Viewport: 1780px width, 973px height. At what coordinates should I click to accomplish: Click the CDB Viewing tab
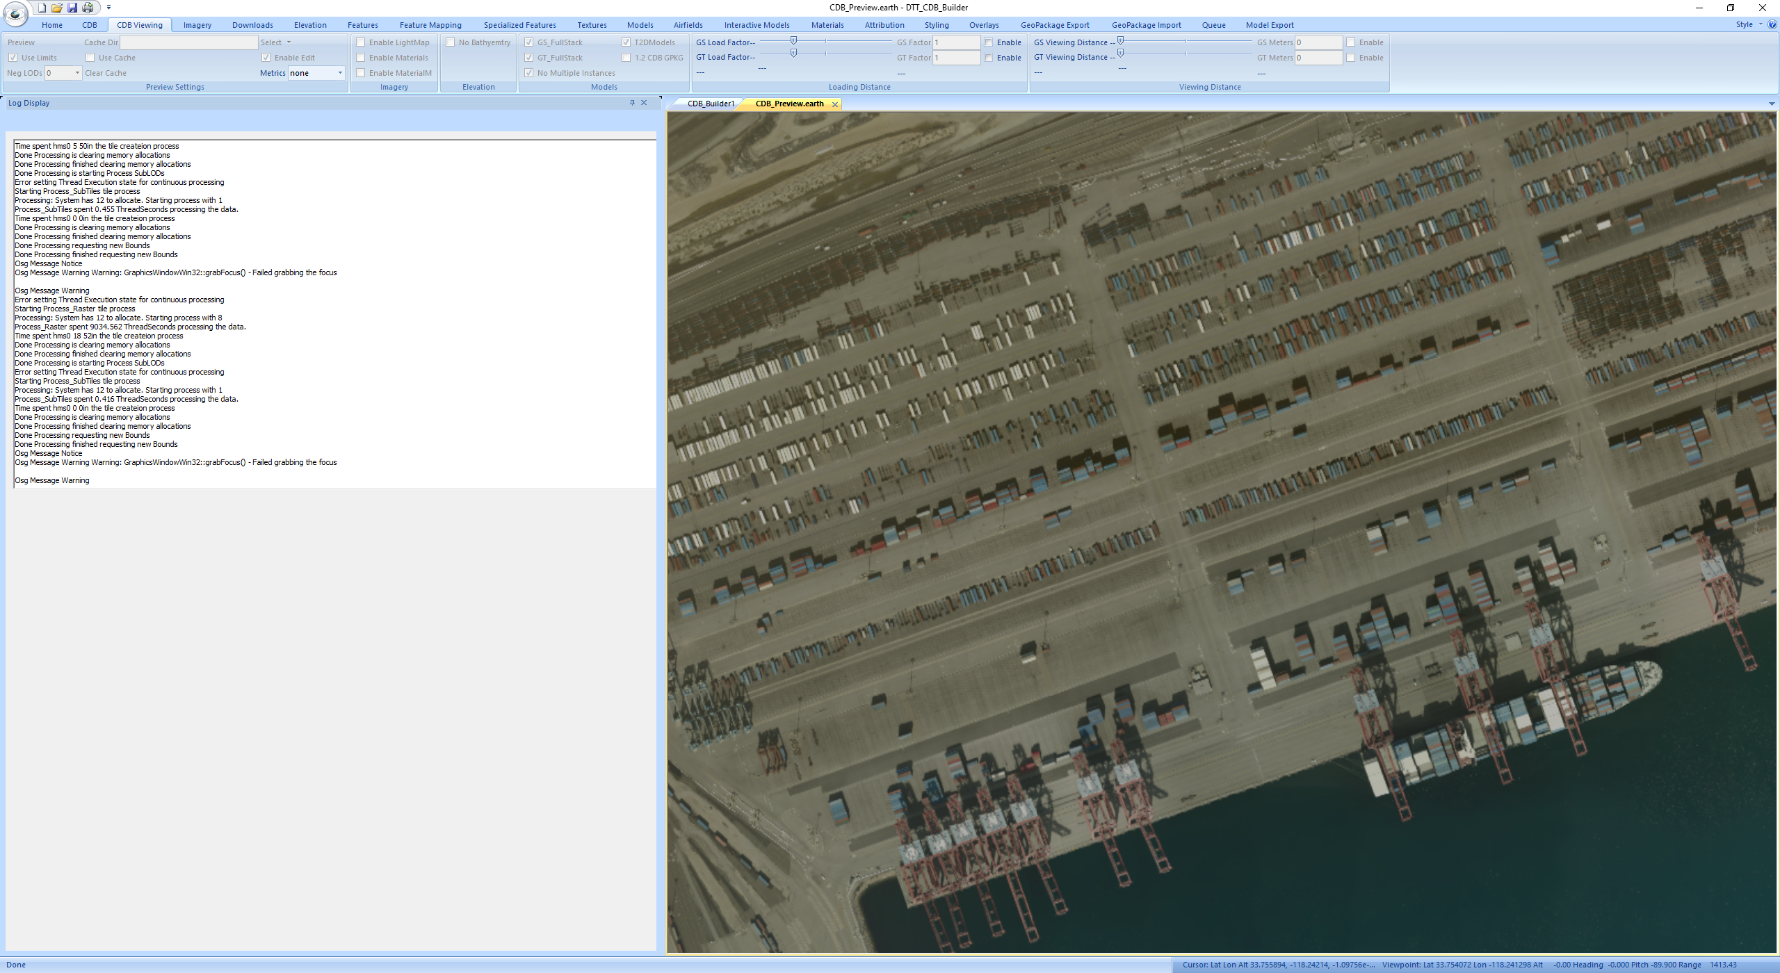pos(139,25)
